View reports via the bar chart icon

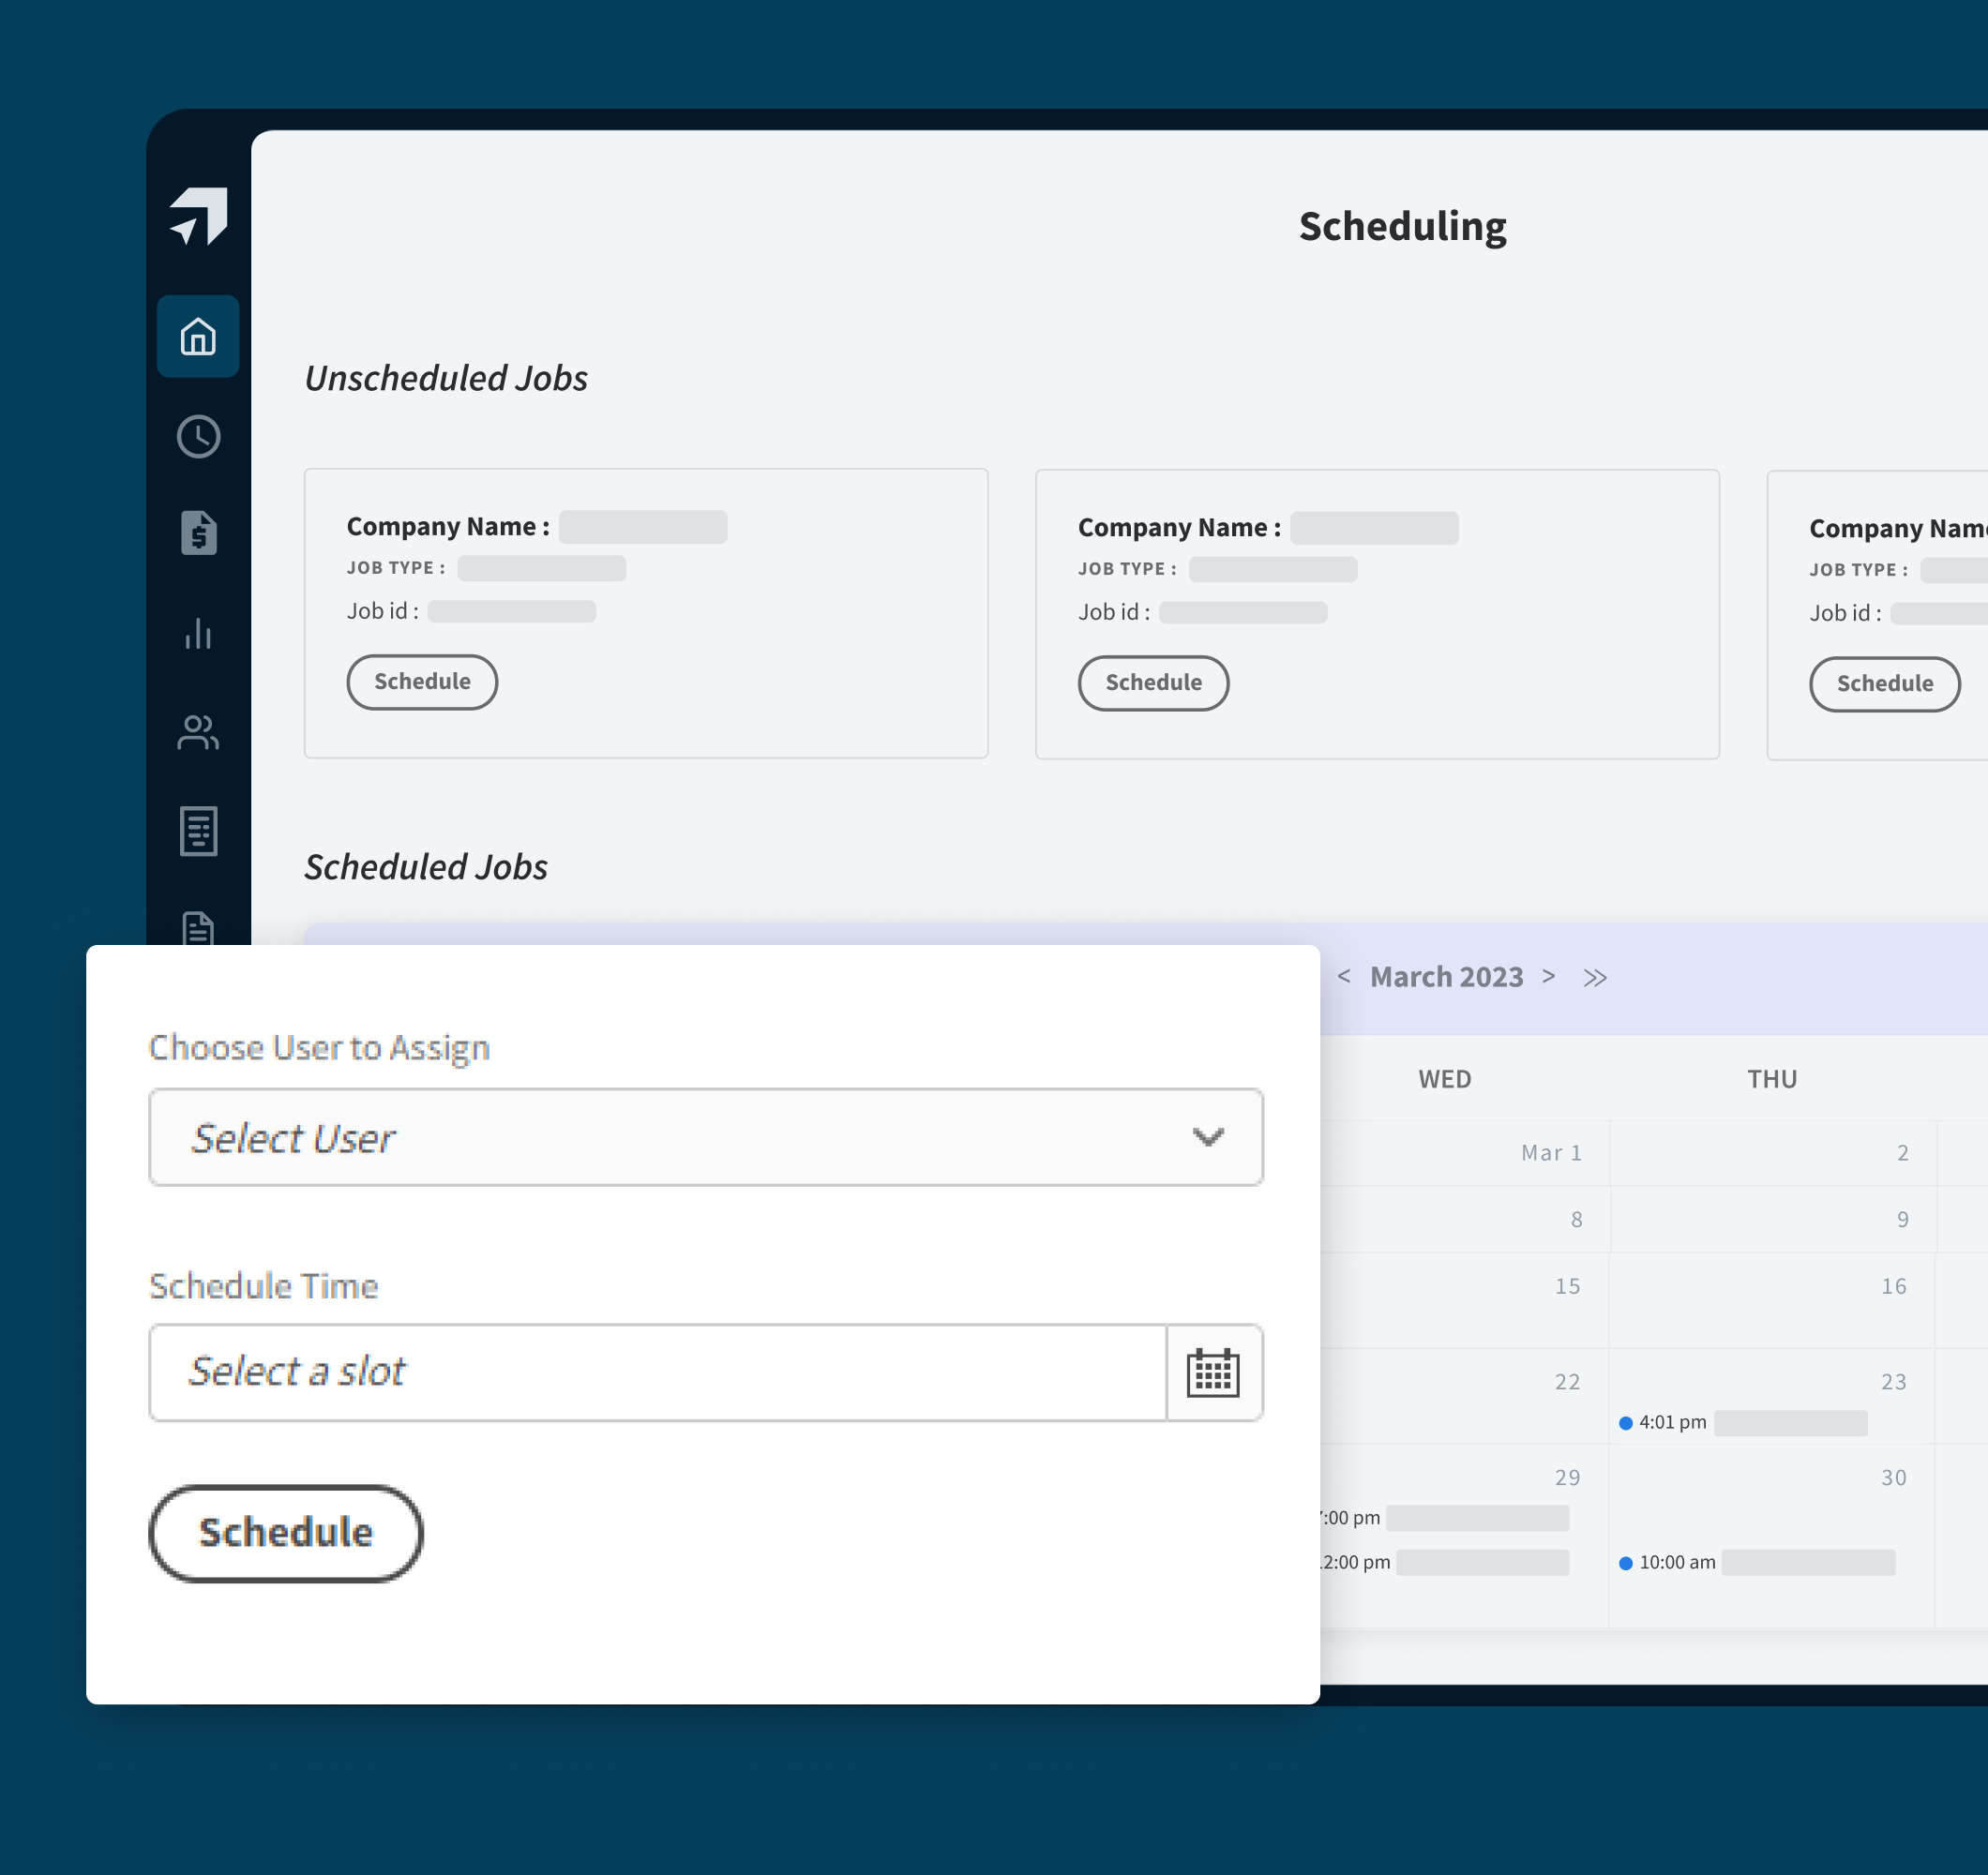pos(197,634)
